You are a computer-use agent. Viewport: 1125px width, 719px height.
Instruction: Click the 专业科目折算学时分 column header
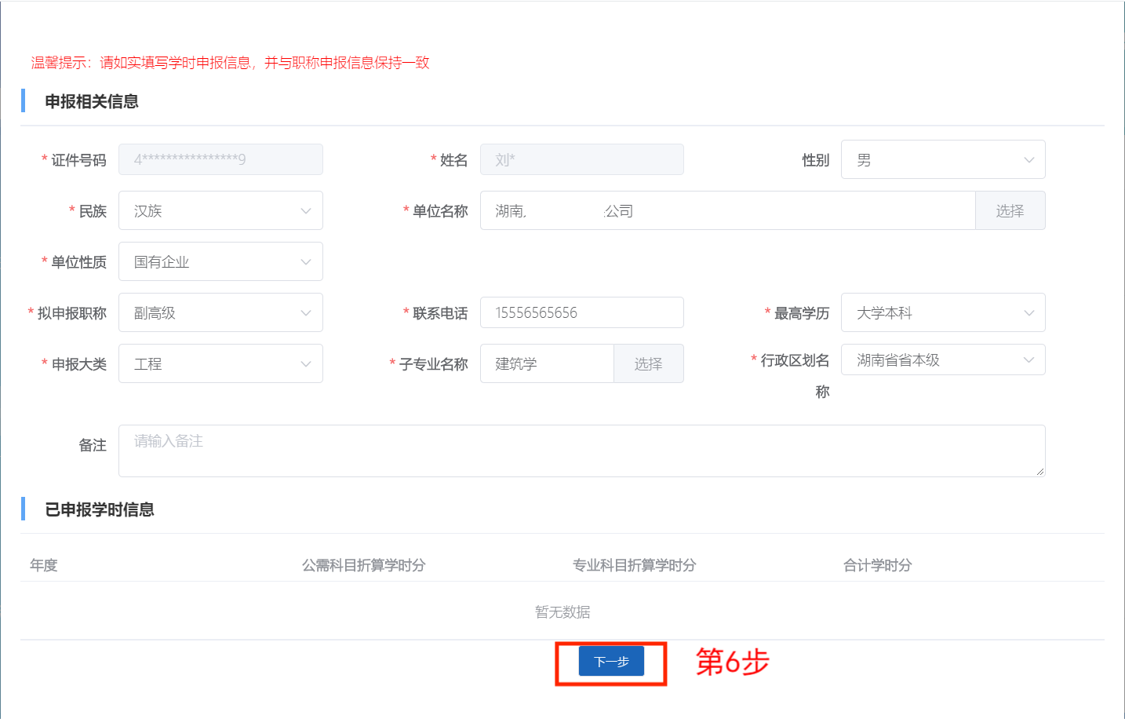(x=634, y=565)
